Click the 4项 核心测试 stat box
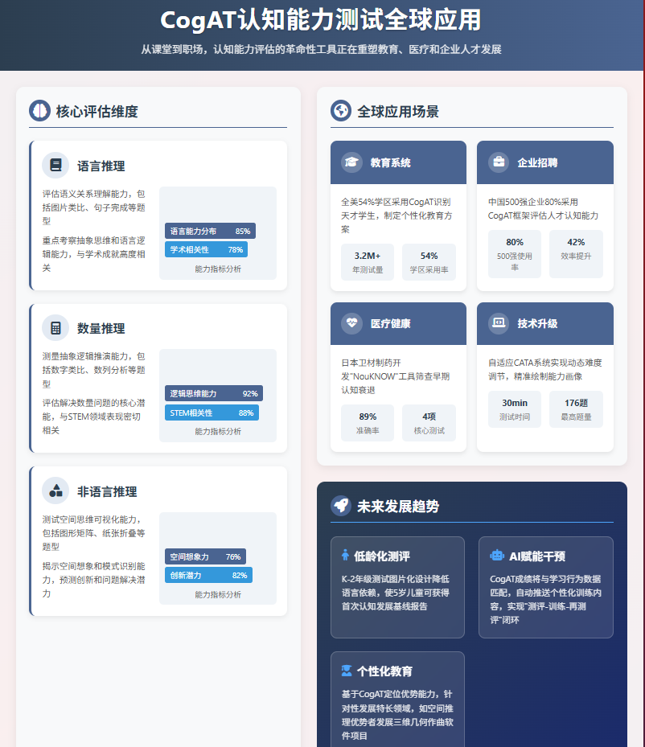Screen dimensions: 645x747 [429, 423]
